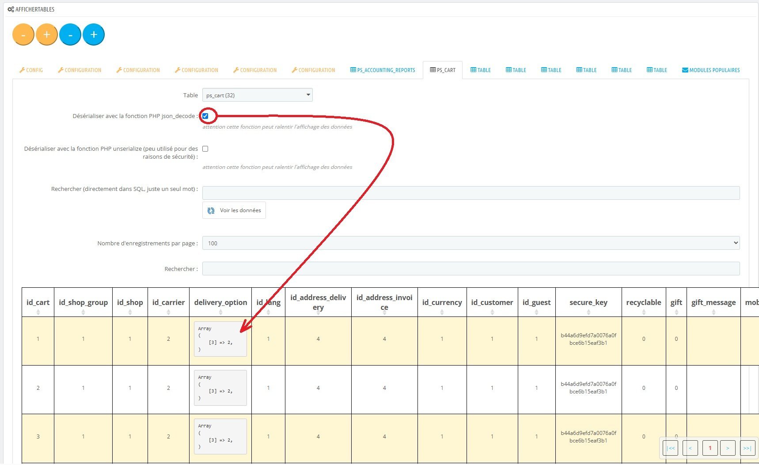
Task: Sort by id_shop_group using its sort arrows
Action: (83, 312)
